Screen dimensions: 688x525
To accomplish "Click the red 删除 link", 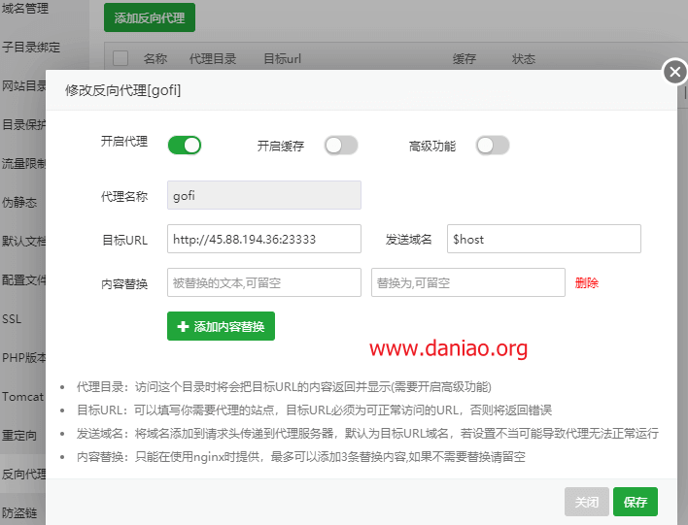I will (x=586, y=283).
